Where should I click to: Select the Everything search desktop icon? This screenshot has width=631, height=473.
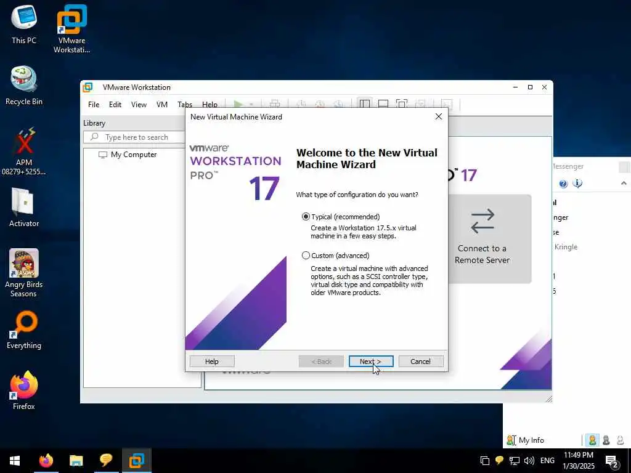click(x=24, y=330)
